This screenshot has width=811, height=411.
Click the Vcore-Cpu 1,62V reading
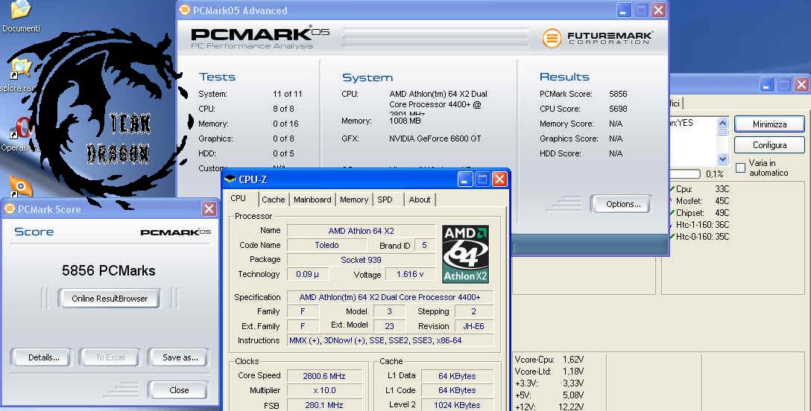[549, 360]
